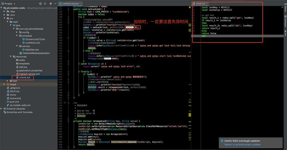Click the highlighted return statement at line 132
The image size is (287, 150).
click(x=92, y=48)
